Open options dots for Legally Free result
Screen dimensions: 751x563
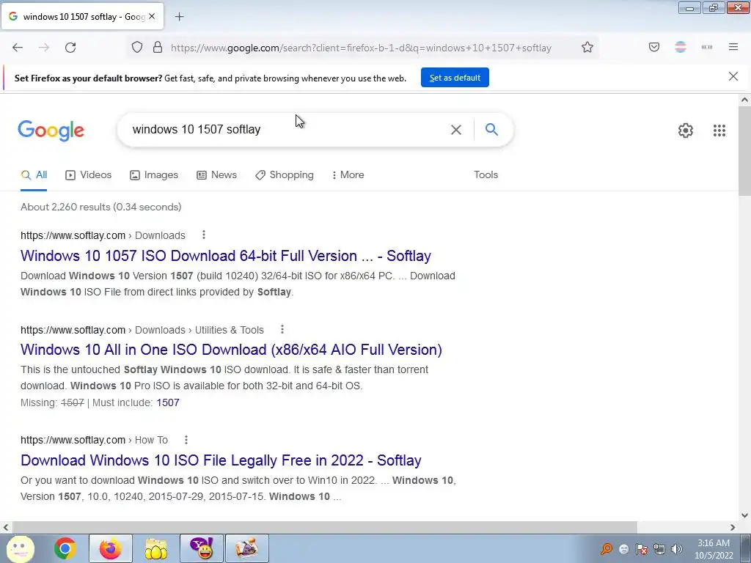(x=186, y=440)
